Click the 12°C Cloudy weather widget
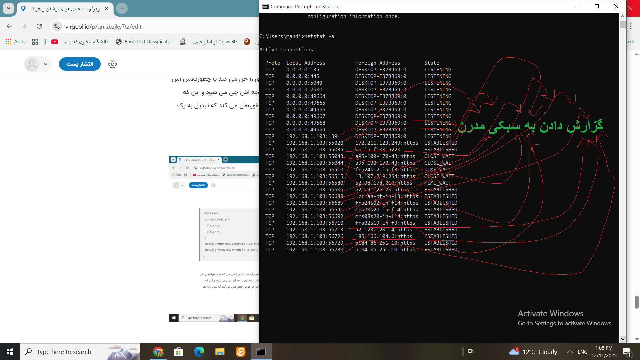The width and height of the screenshot is (640, 360). click(533, 352)
